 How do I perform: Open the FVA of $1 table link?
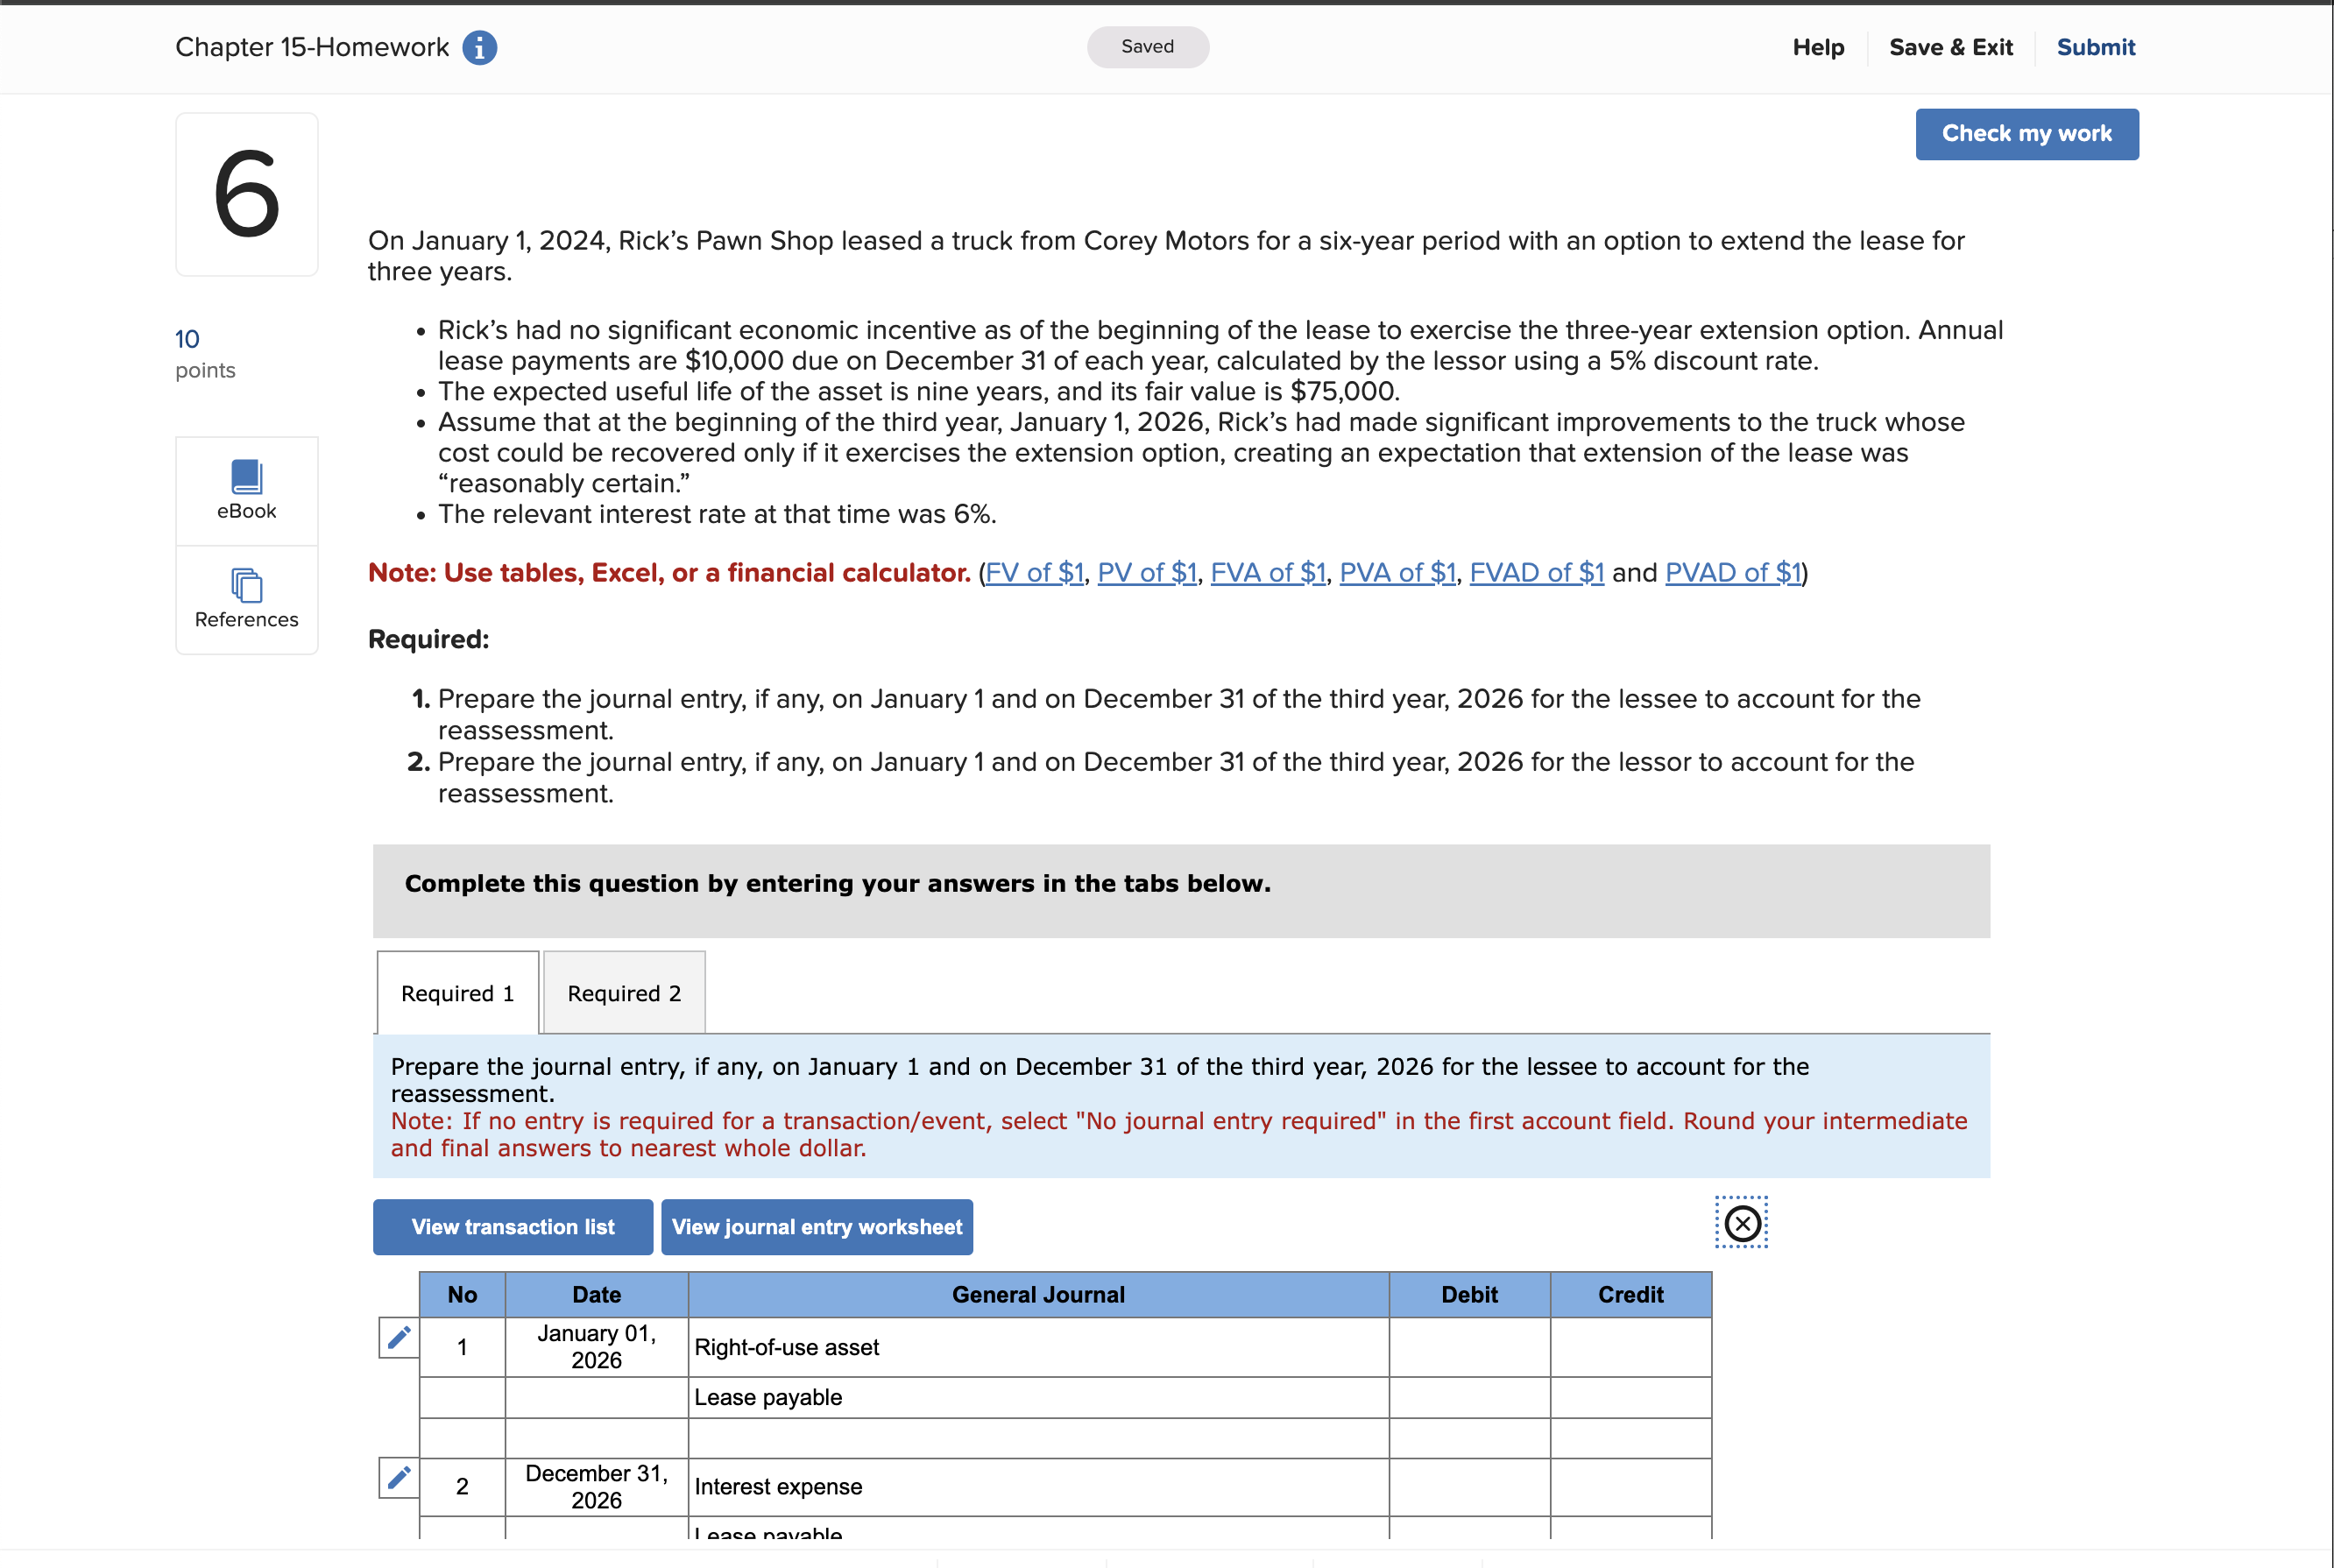click(x=1267, y=573)
